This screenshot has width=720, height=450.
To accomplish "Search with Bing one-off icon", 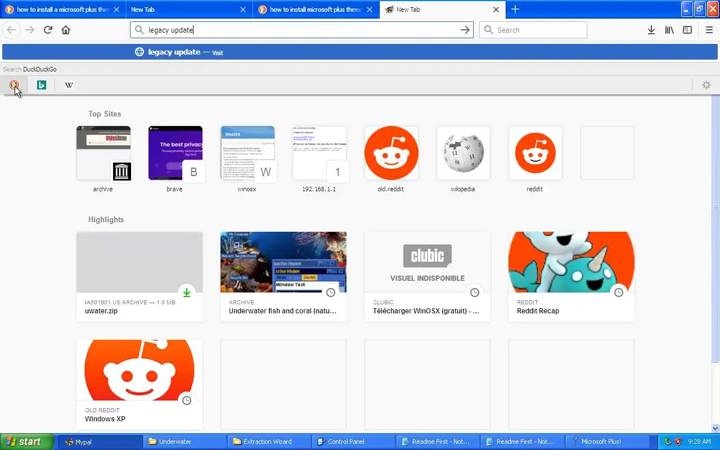I will point(41,85).
